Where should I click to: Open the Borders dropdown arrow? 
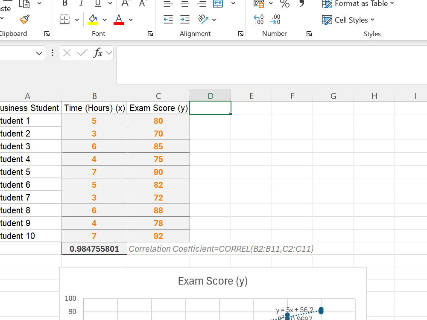[x=77, y=20]
